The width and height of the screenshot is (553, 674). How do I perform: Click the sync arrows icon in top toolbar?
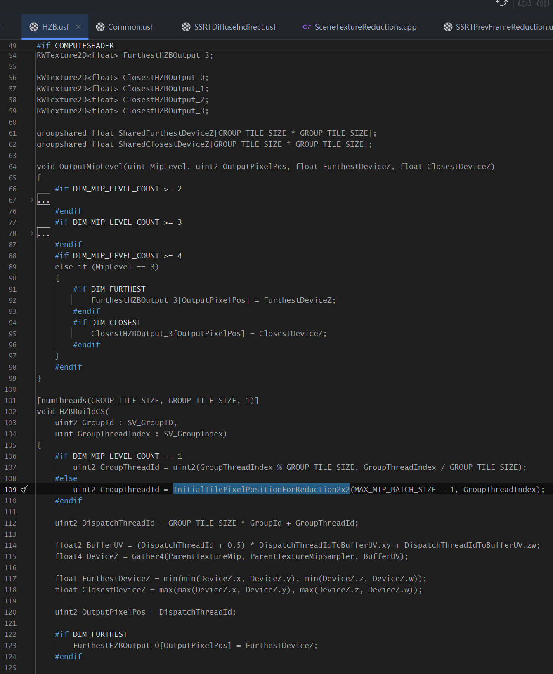coord(501,3)
